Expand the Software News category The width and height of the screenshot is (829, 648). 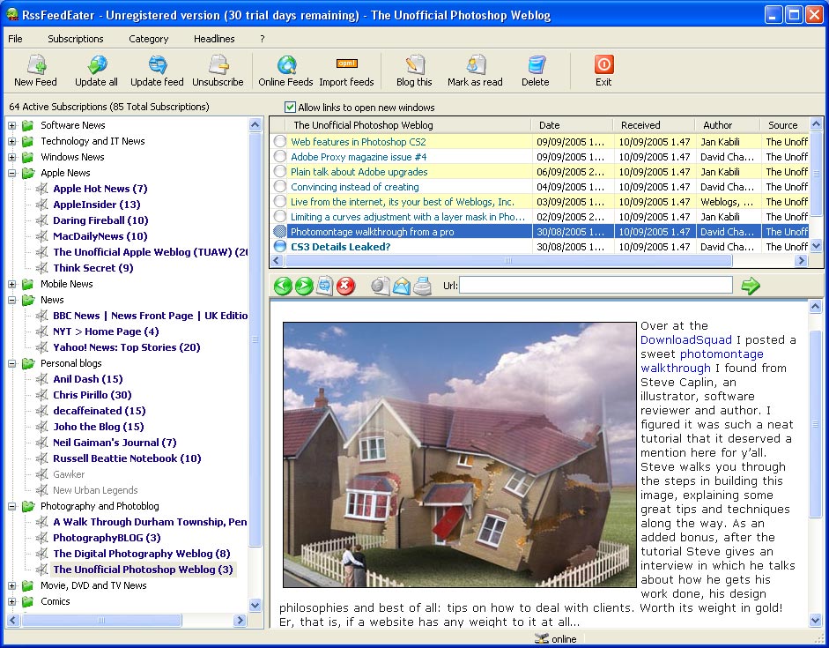pos(12,125)
